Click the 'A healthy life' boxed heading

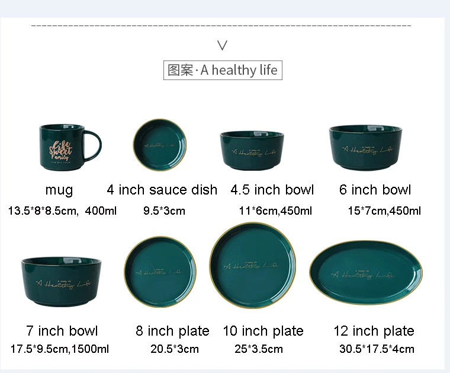coord(223,70)
